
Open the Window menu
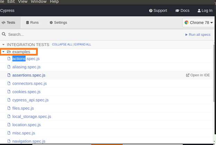tap(39, 2)
